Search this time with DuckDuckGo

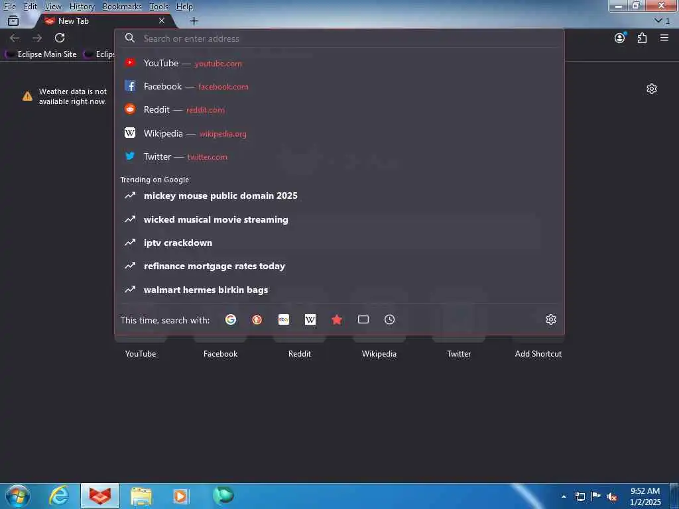(x=257, y=319)
